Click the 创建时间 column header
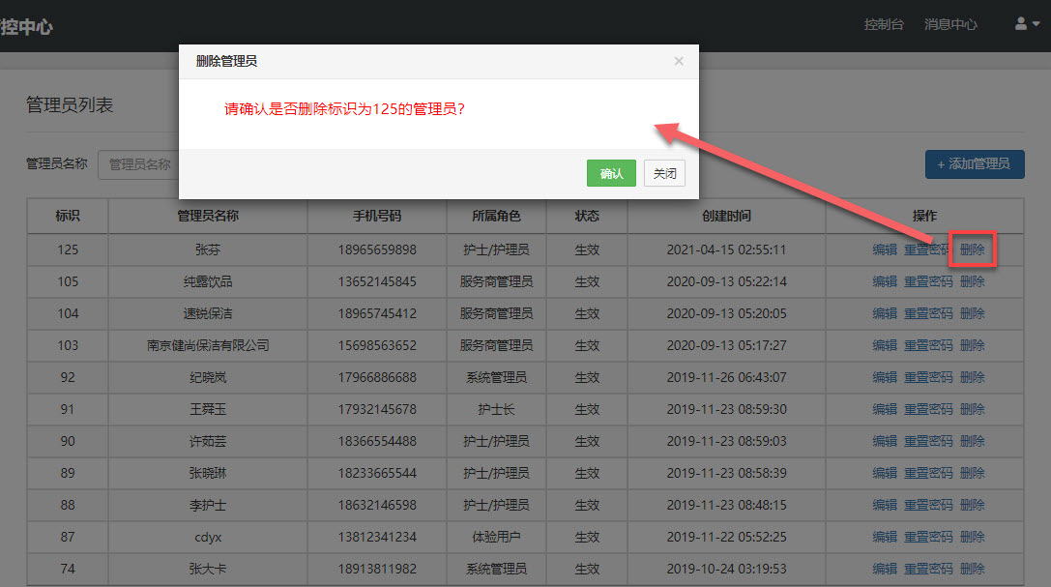This screenshot has height=587, width=1051. [726, 216]
